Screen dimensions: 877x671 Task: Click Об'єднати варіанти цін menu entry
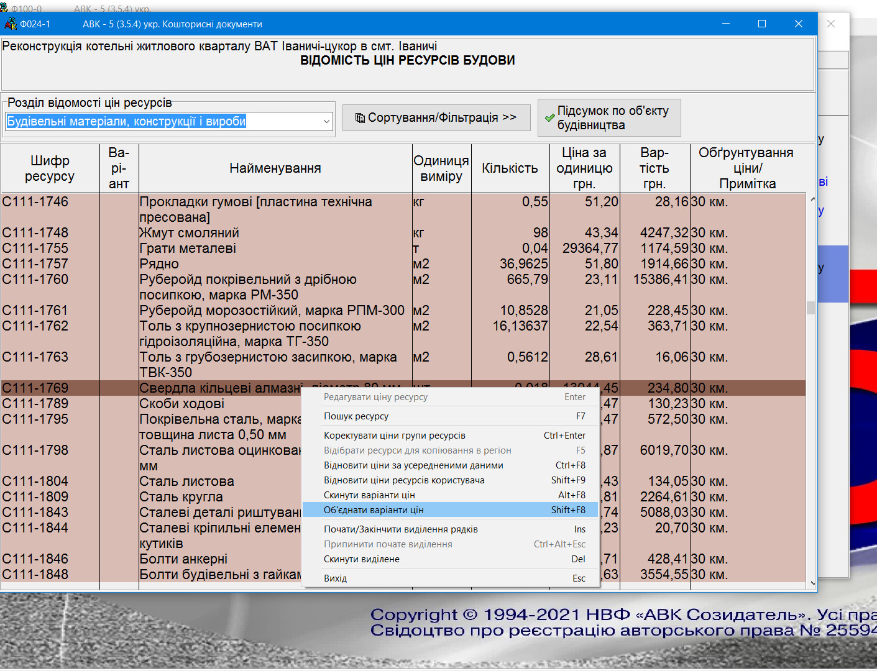pos(451,510)
